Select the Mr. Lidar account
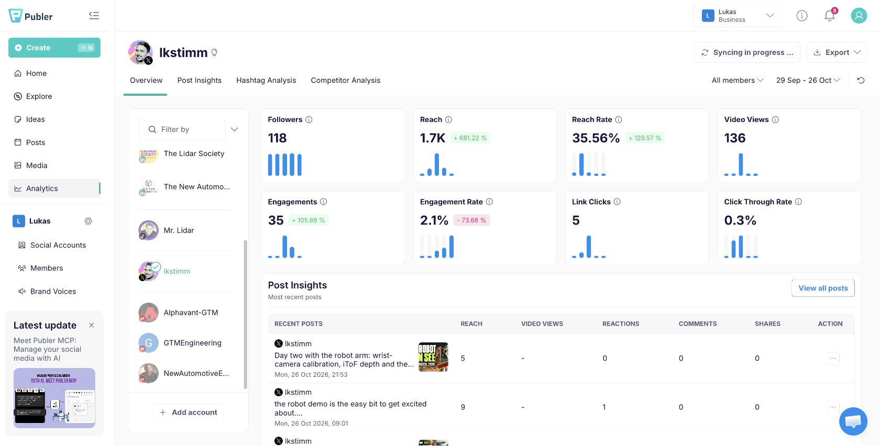This screenshot has height=446, width=880. tap(185, 230)
